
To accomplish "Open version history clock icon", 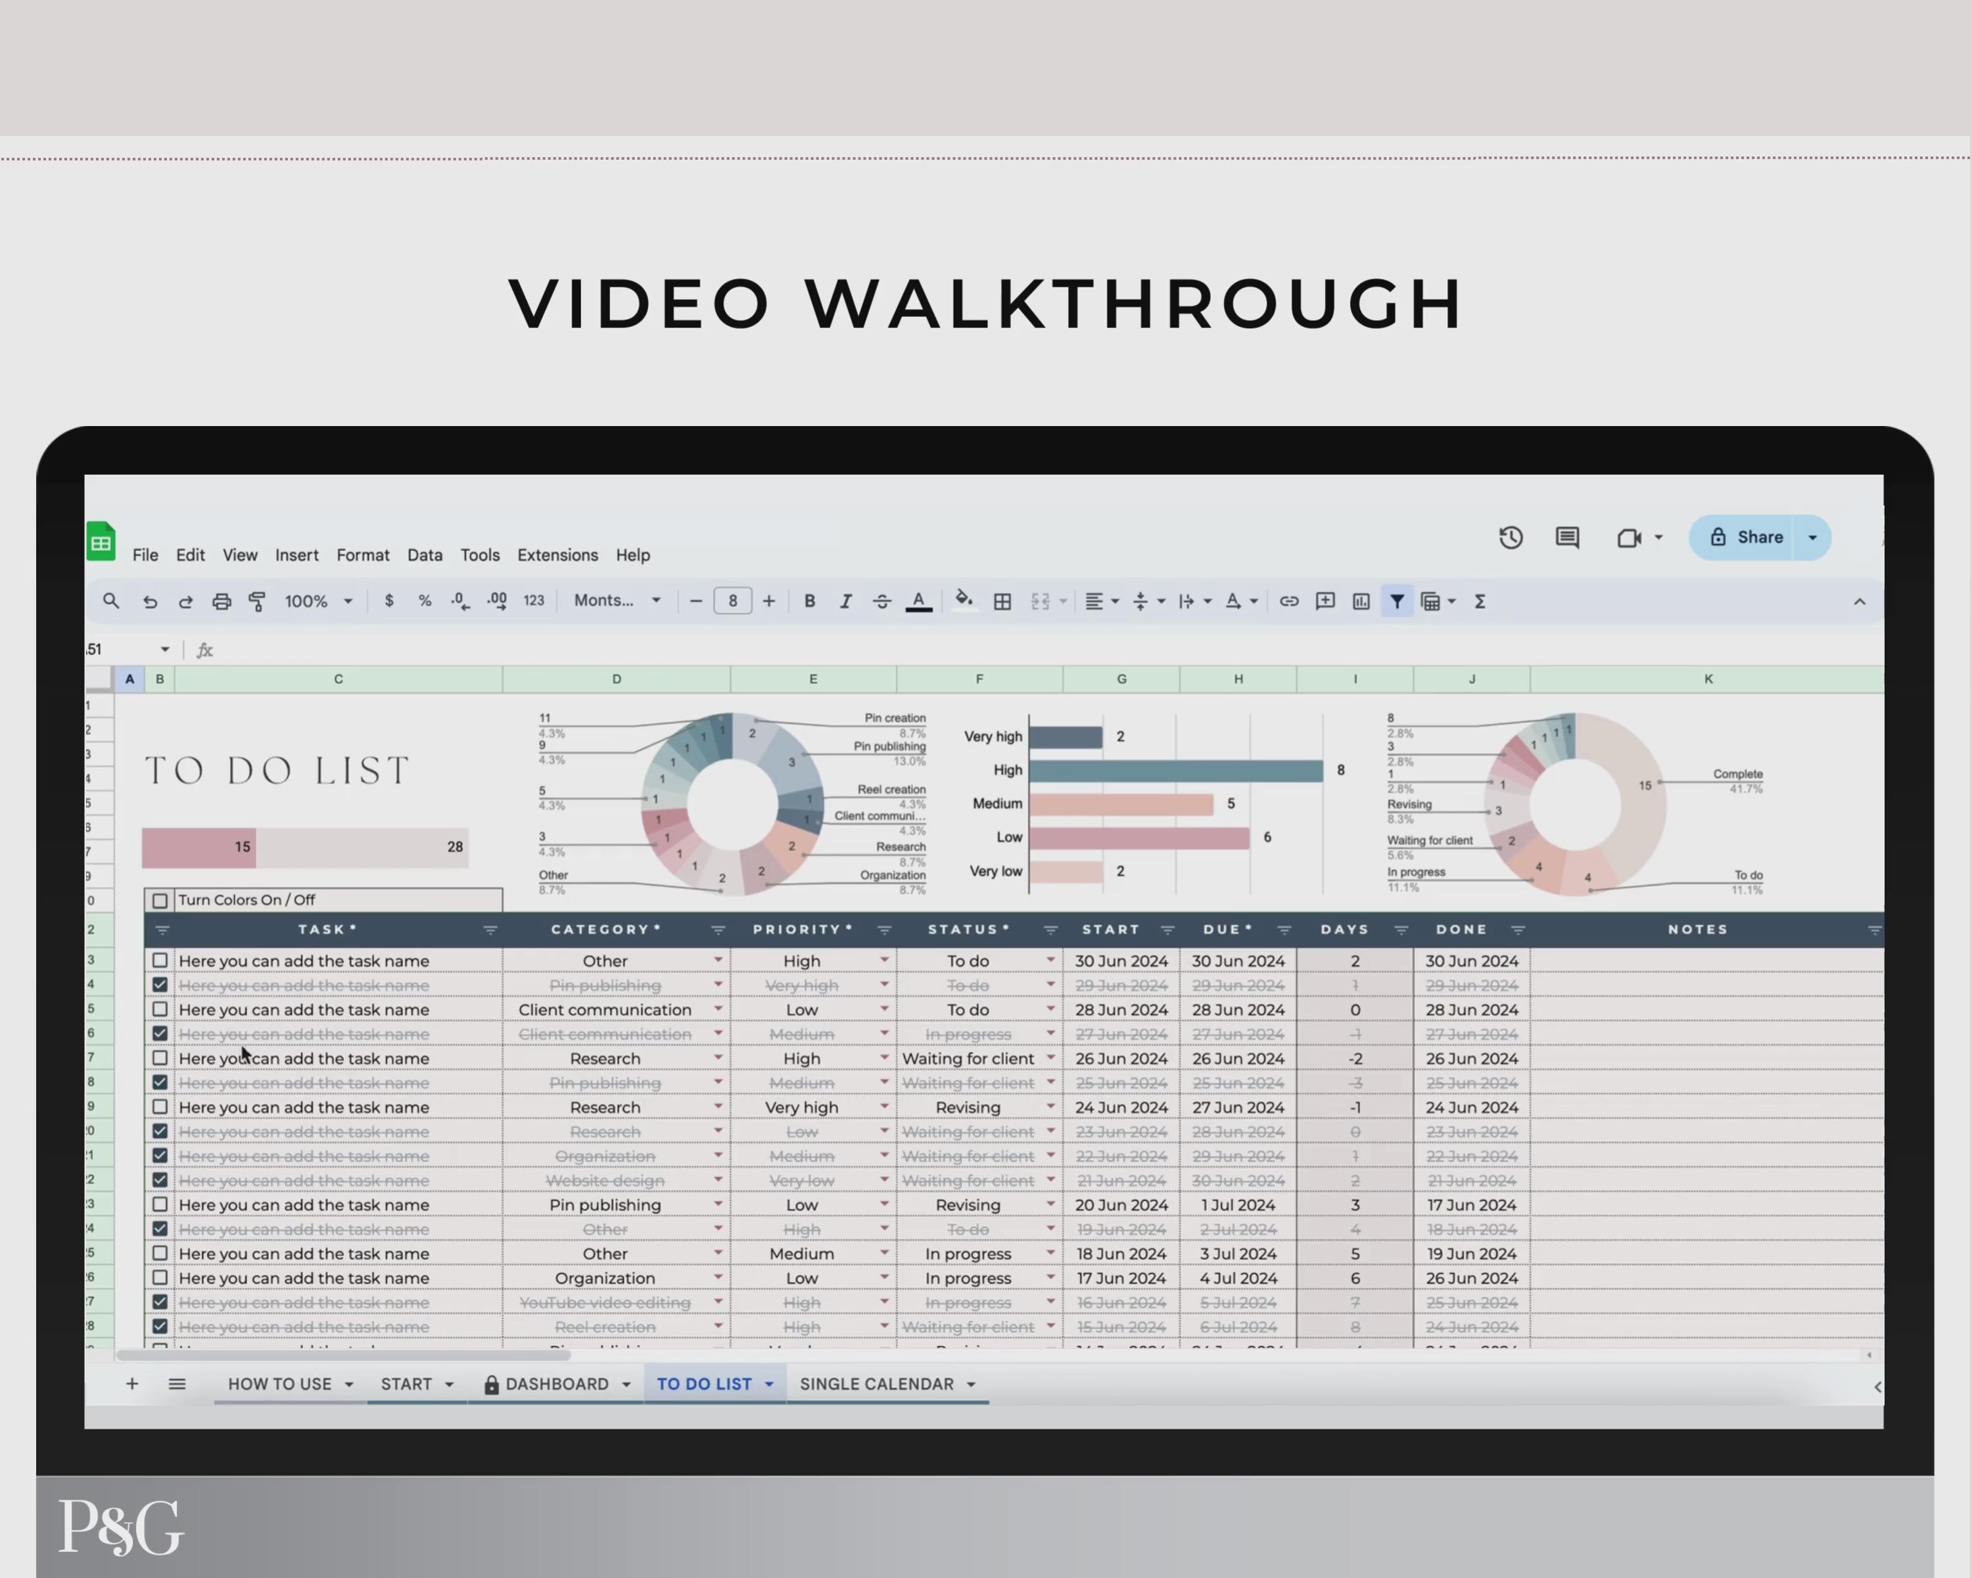I will tap(1511, 538).
